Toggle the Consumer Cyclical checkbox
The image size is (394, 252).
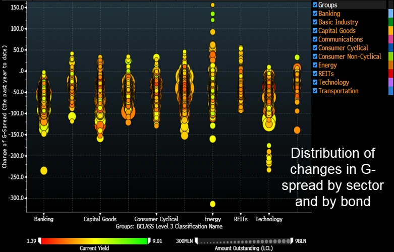[x=315, y=48]
